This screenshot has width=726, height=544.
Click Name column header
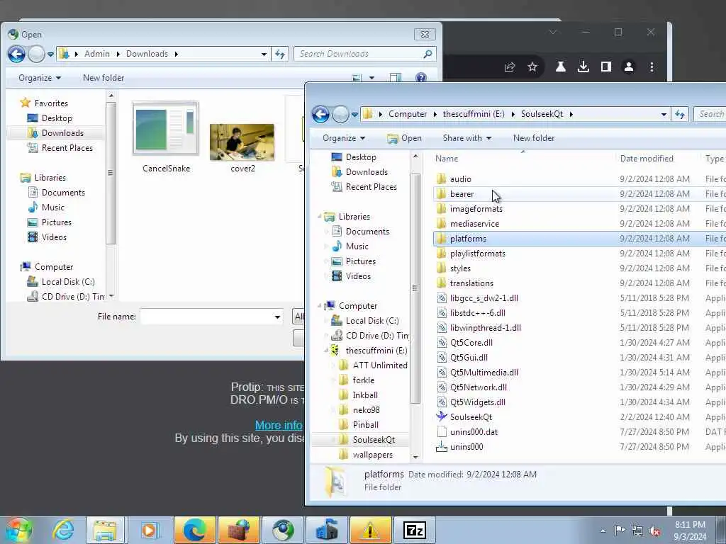coord(447,159)
